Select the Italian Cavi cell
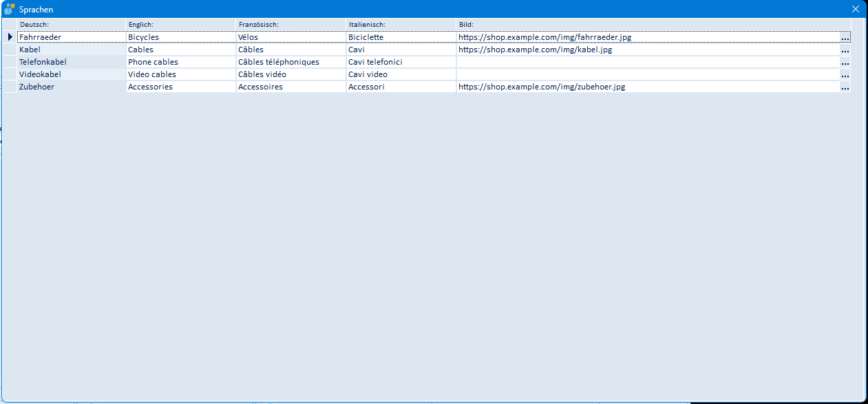 (x=401, y=50)
